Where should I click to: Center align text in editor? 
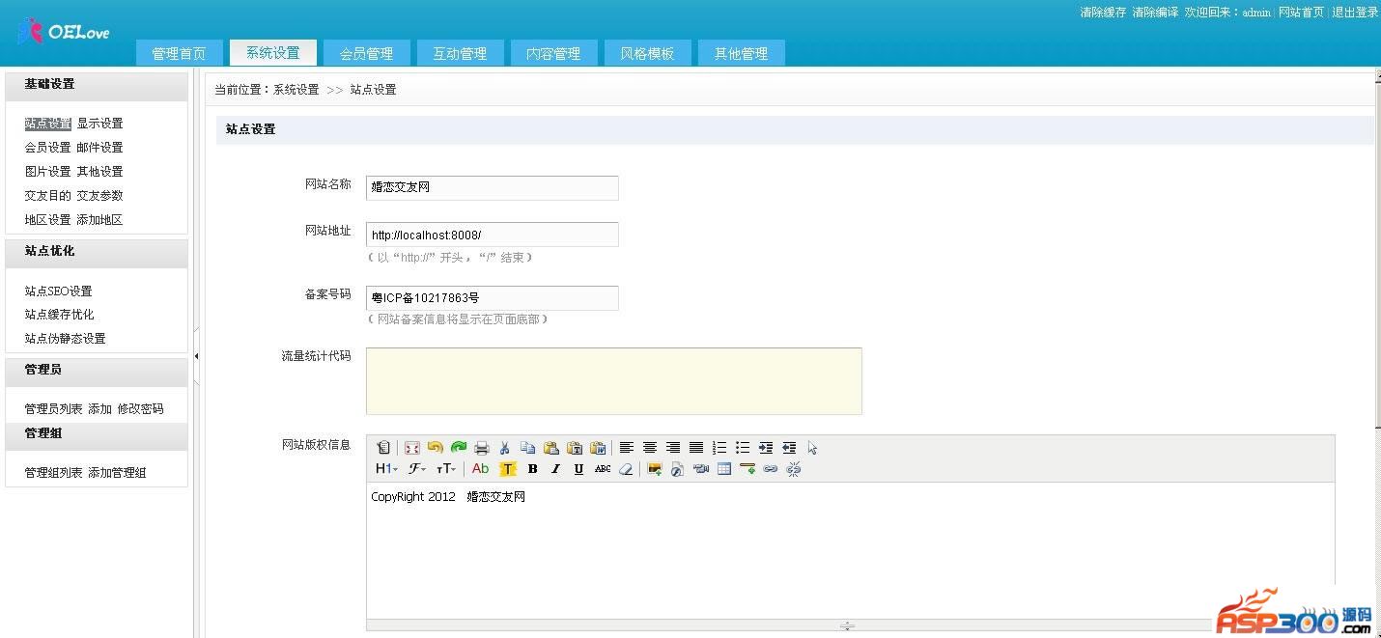click(650, 448)
